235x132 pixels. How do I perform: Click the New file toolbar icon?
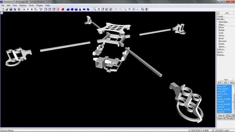(x=2, y=9)
